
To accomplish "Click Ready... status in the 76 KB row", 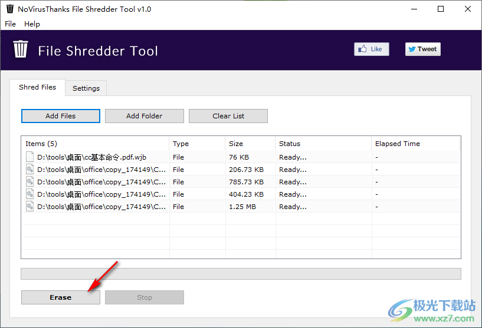I will (x=293, y=157).
